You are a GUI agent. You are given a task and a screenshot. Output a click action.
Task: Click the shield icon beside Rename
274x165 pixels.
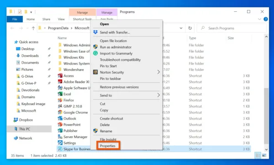click(95, 131)
